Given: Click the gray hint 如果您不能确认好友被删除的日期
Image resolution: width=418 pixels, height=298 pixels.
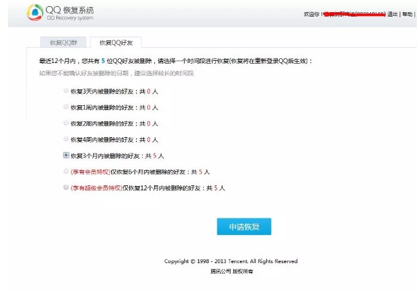Looking at the screenshot, I should [x=116, y=73].
